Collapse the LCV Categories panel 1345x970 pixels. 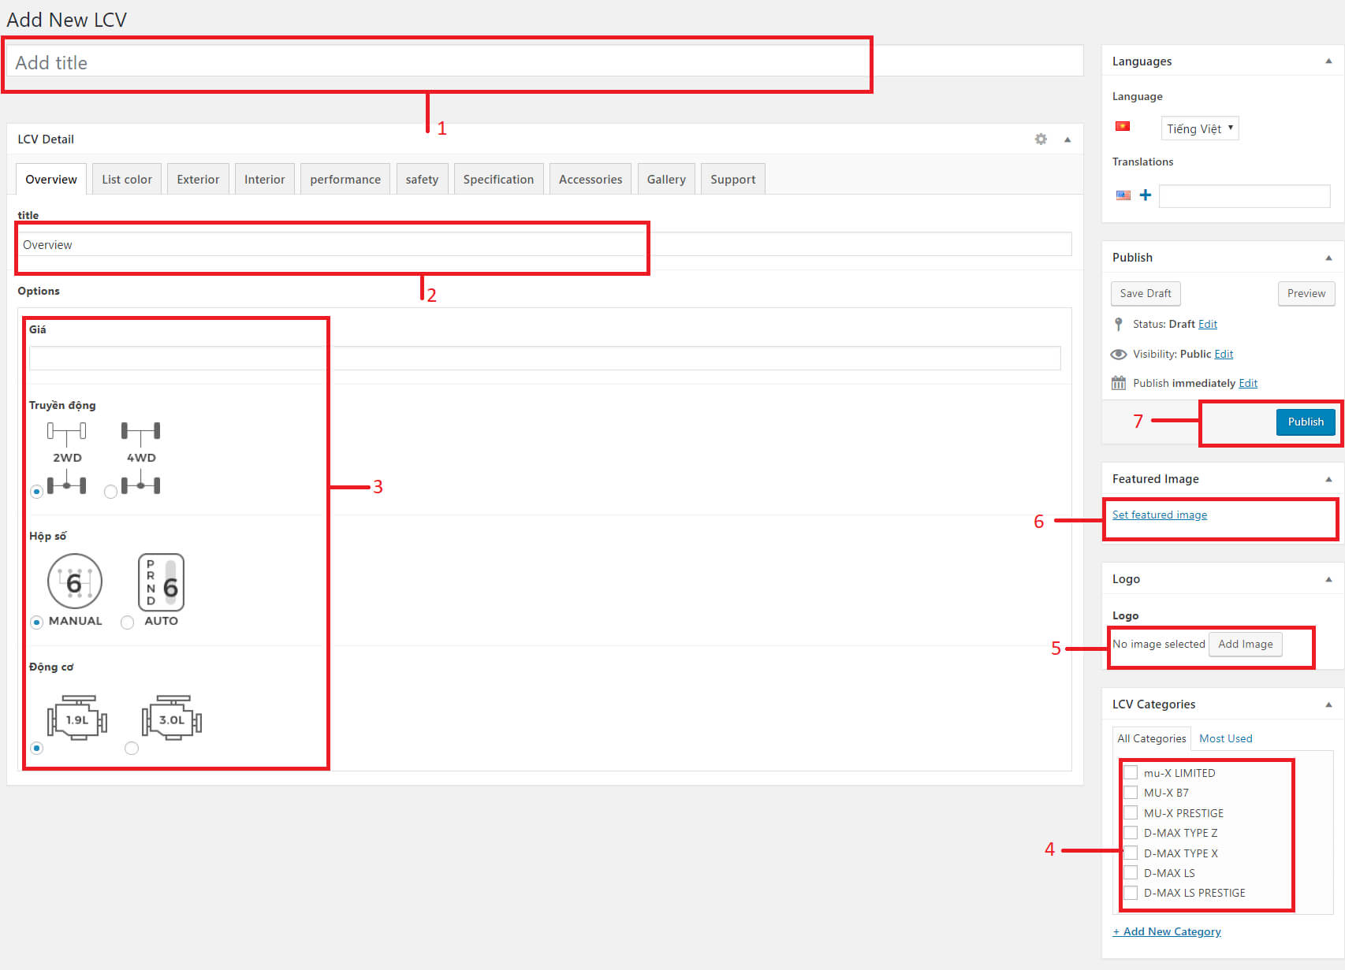click(1328, 704)
